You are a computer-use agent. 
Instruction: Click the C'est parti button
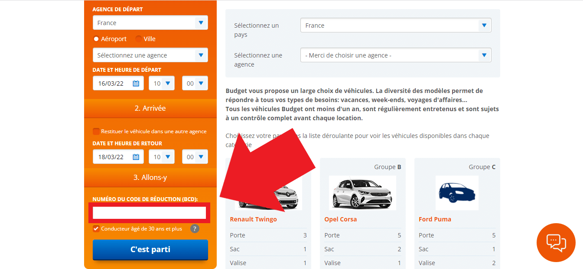[x=150, y=250]
